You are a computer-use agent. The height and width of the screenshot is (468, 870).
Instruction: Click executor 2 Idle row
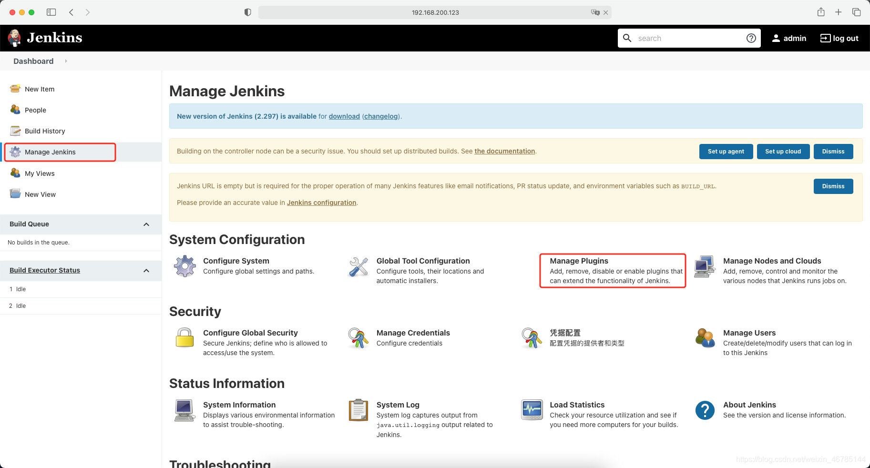pos(81,306)
